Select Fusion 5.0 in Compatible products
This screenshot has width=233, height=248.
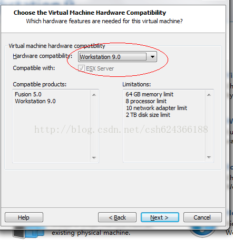[x=28, y=94]
